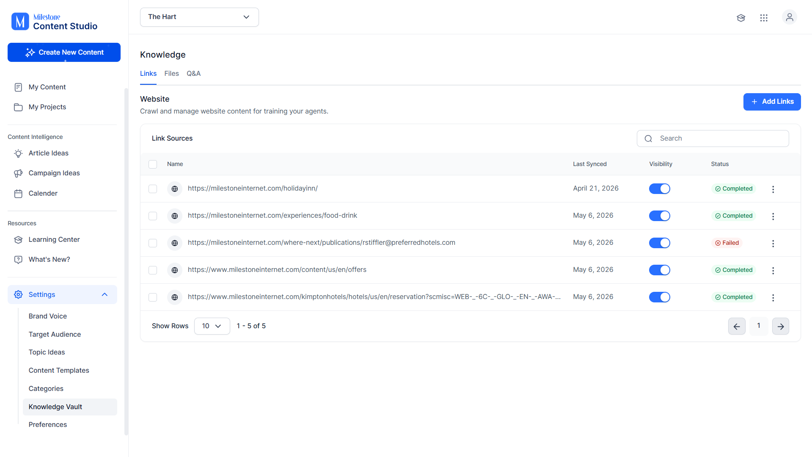Switch to the Files tab
Image resolution: width=812 pixels, height=457 pixels.
(171, 74)
